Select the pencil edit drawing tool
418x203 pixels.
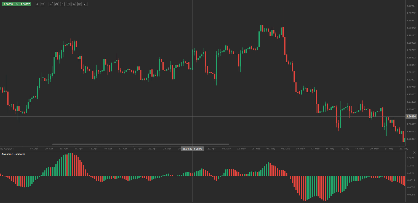80,4
